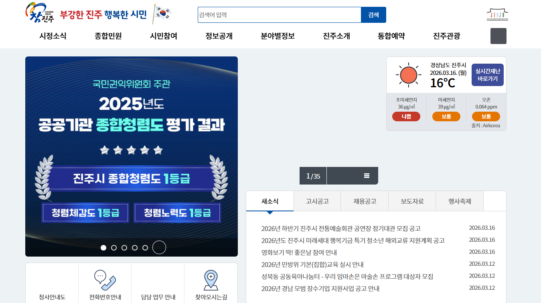Viewport: 541px width, 303px height.
Task: Open the 영화보기 딱! 좋은날 참여 안내
Action: 299,253
